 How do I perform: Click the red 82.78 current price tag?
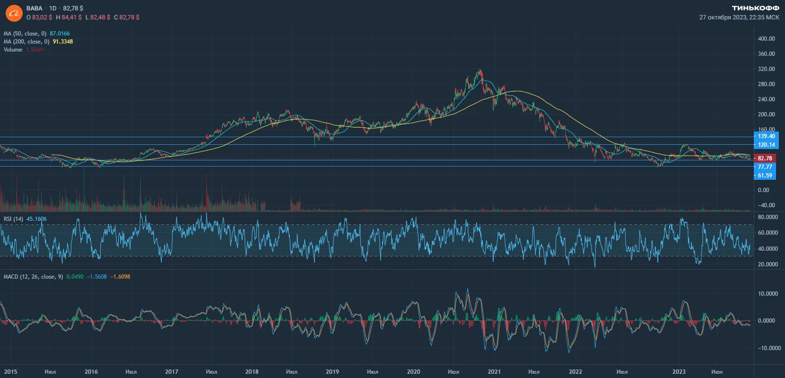click(765, 158)
